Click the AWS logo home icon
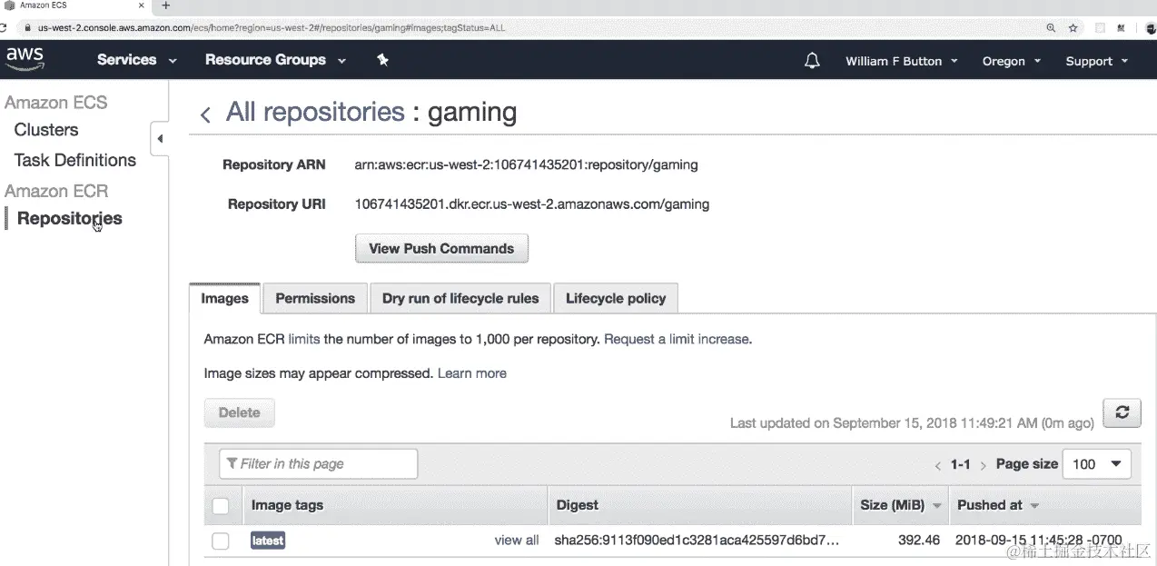Image resolution: width=1157 pixels, height=566 pixels. [x=25, y=60]
